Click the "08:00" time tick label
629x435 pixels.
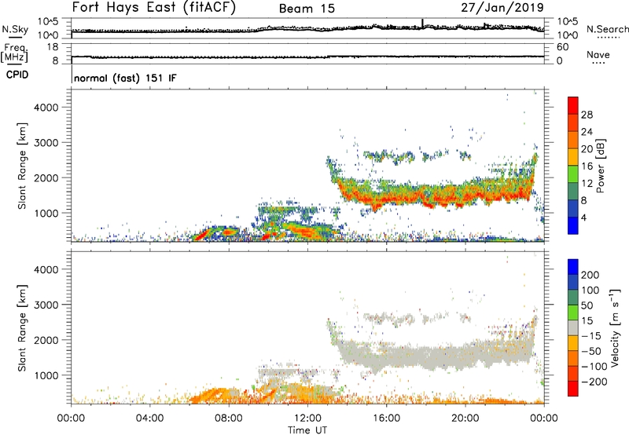click(229, 419)
